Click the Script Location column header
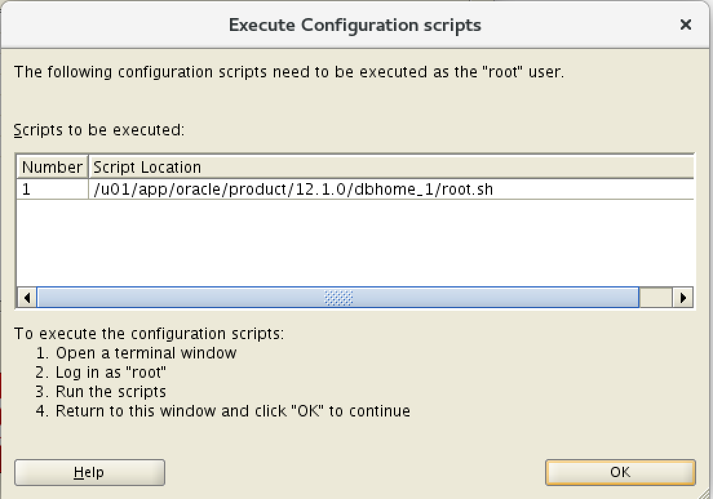 391,167
